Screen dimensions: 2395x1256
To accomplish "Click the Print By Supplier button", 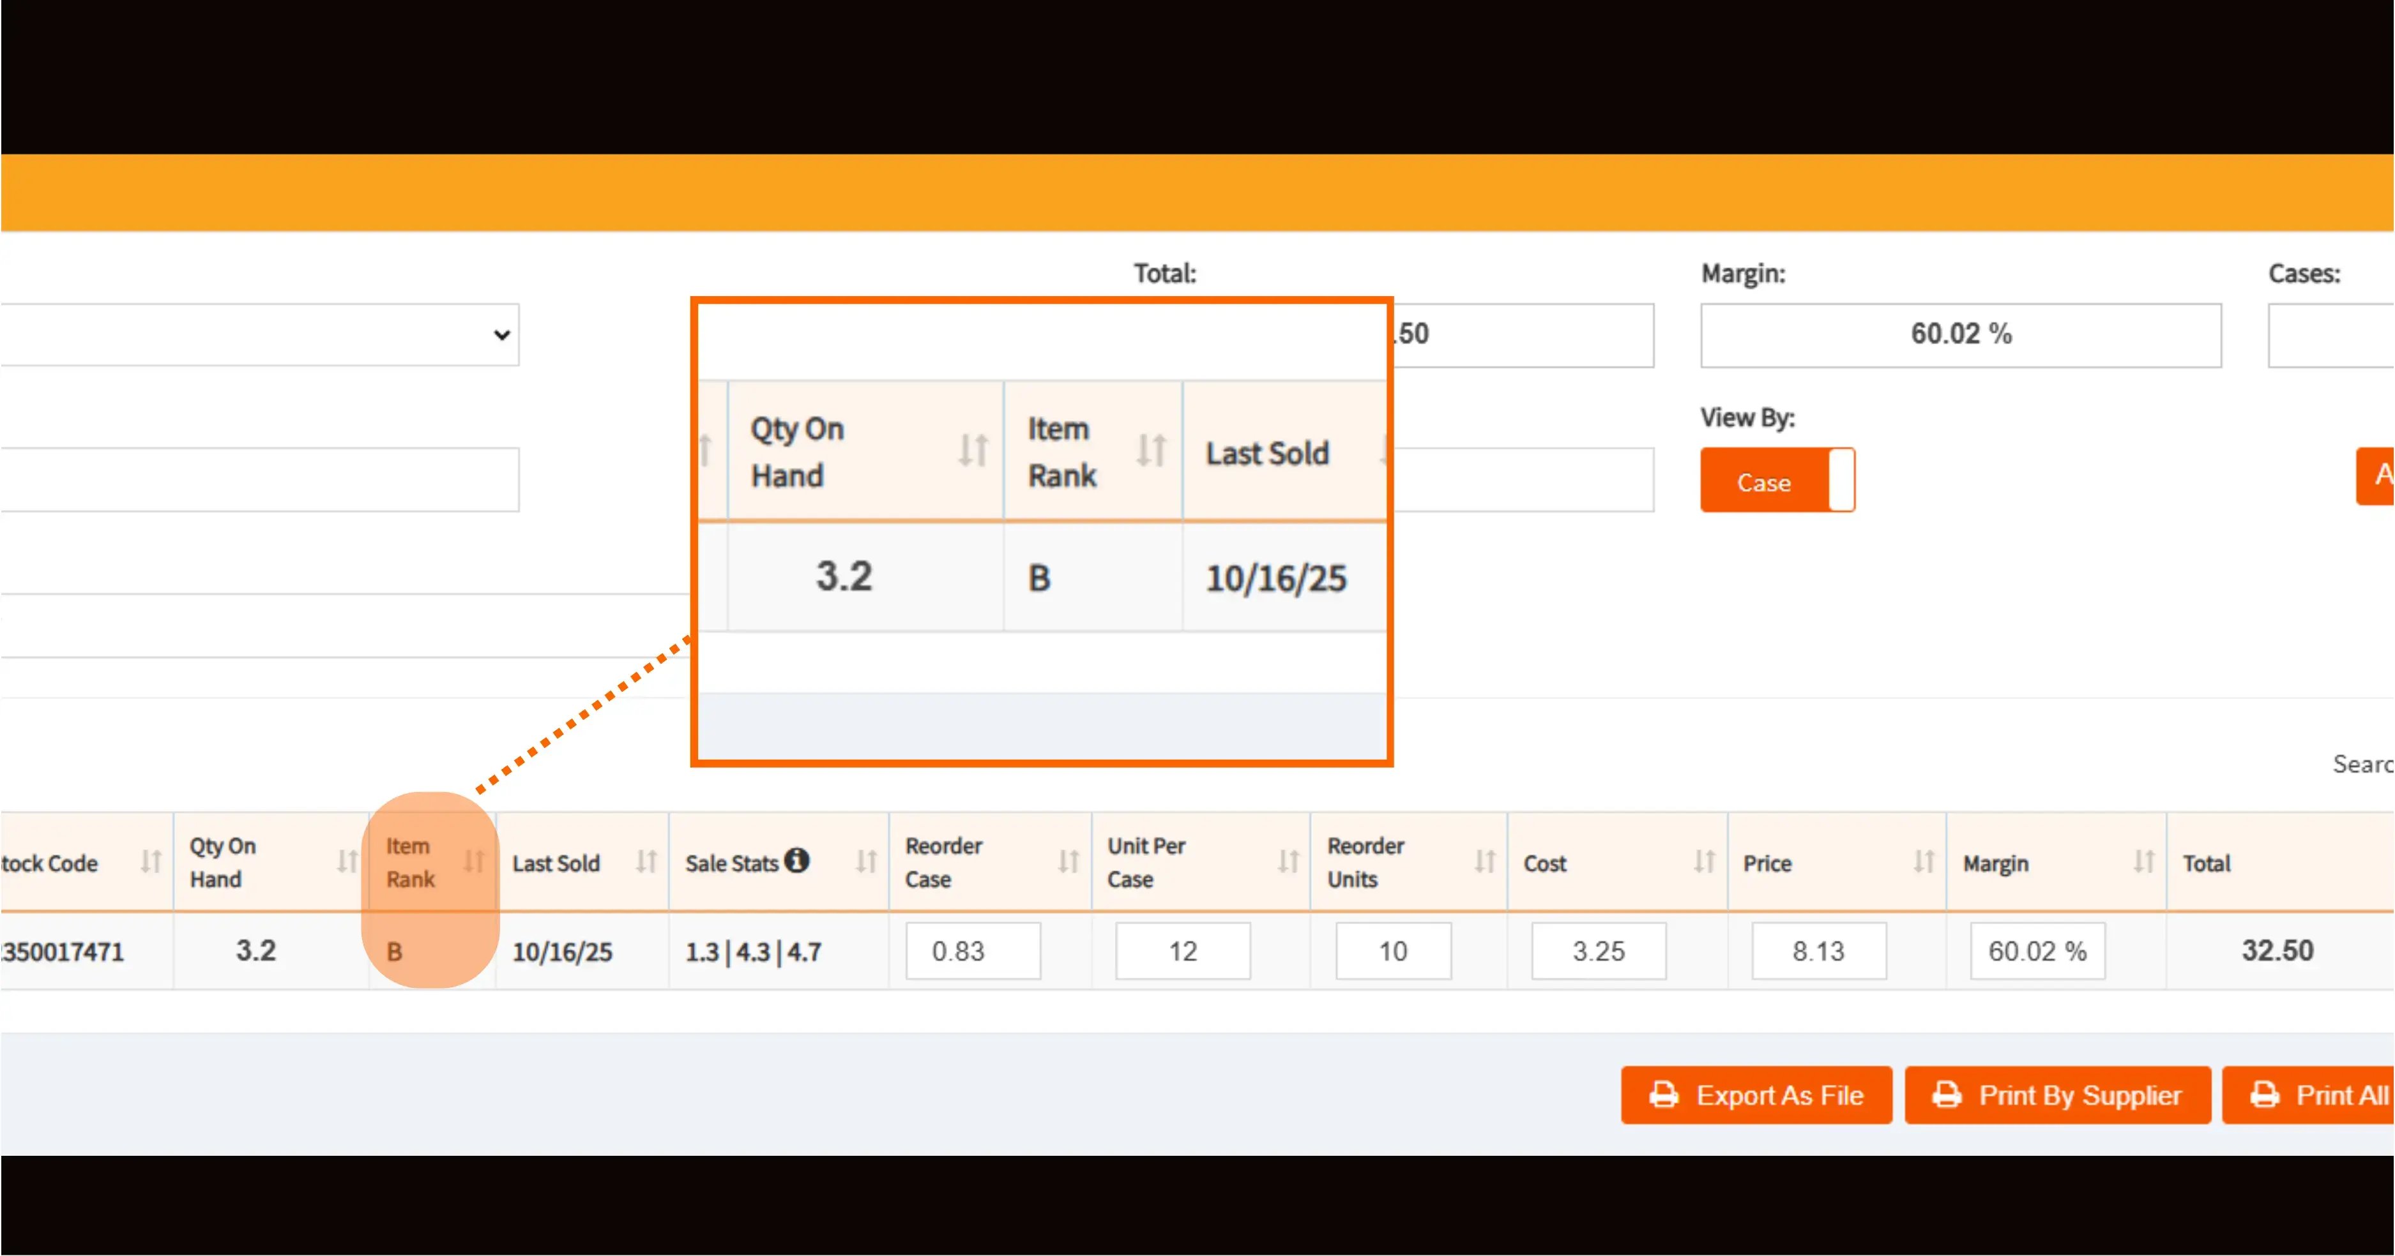I will pos(2058,1095).
